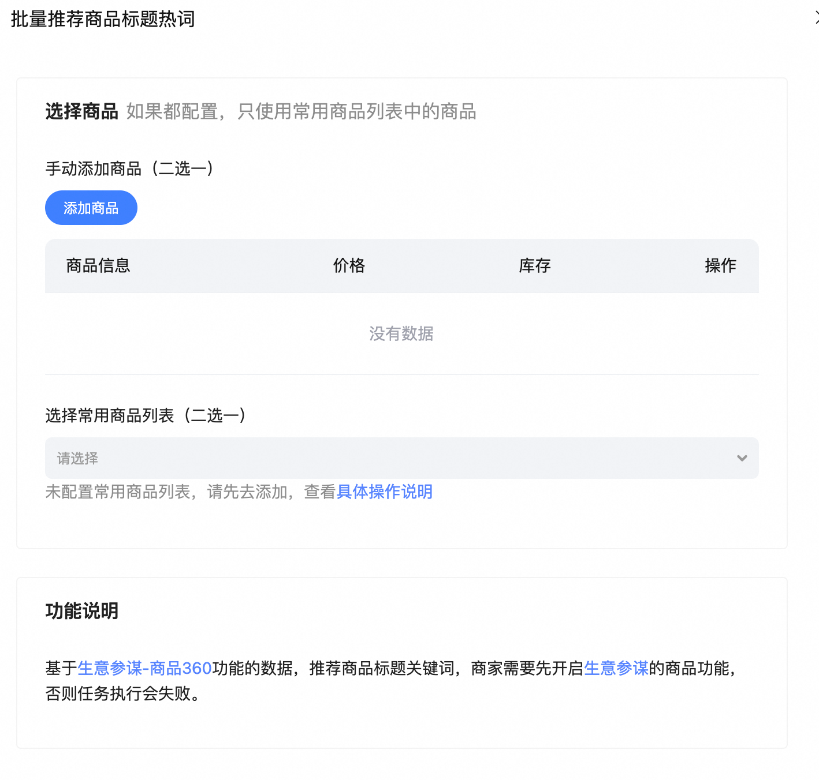Viewport: 819px width, 780px height.
Task: Click the 价格 column header
Action: coord(349,265)
